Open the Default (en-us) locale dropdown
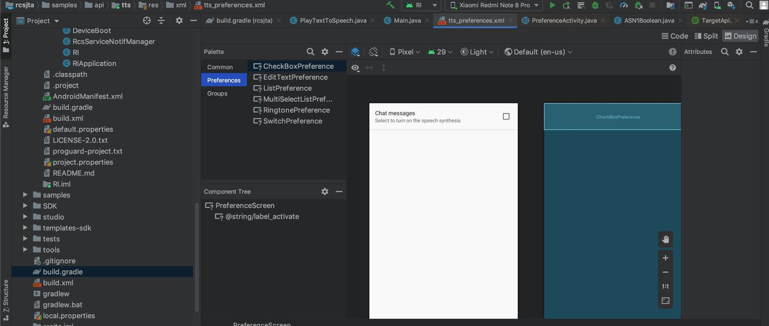This screenshot has width=769, height=326. click(539, 52)
